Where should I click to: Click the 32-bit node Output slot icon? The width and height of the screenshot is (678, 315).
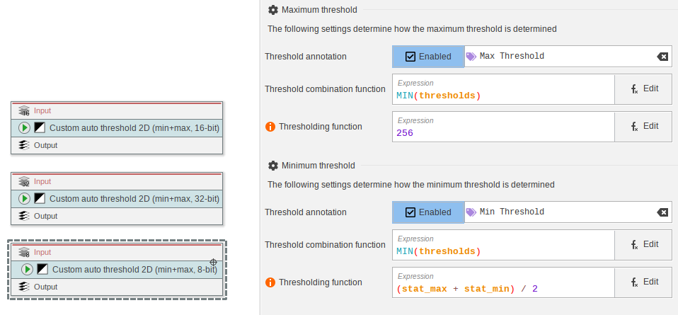(x=24, y=216)
